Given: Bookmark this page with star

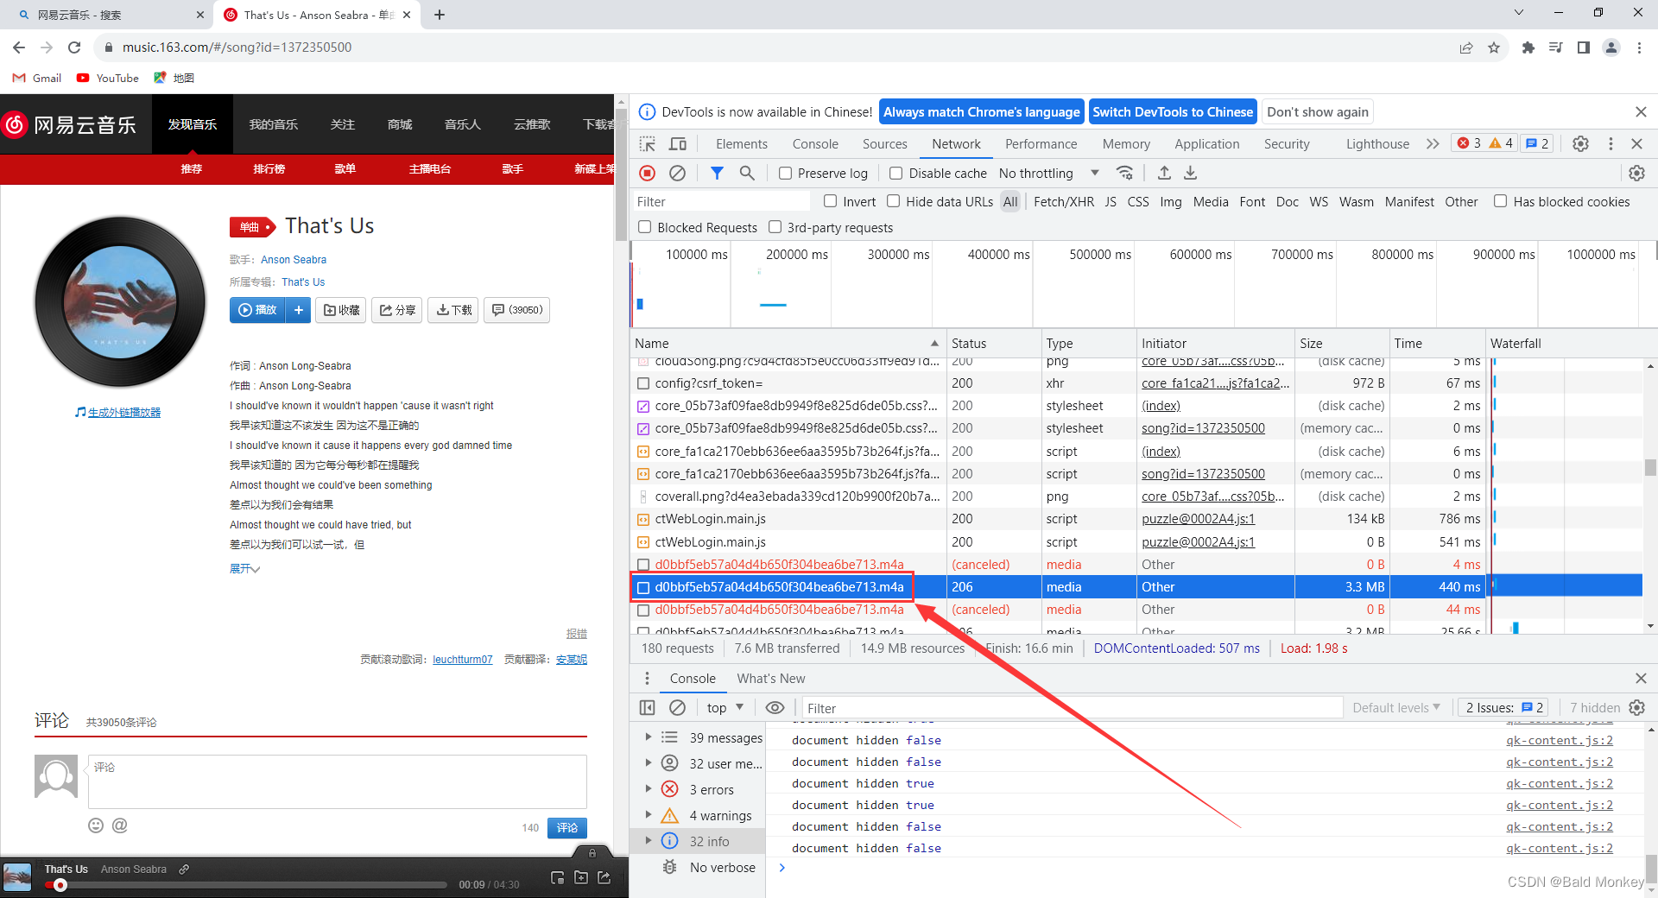Looking at the screenshot, I should tap(1494, 47).
